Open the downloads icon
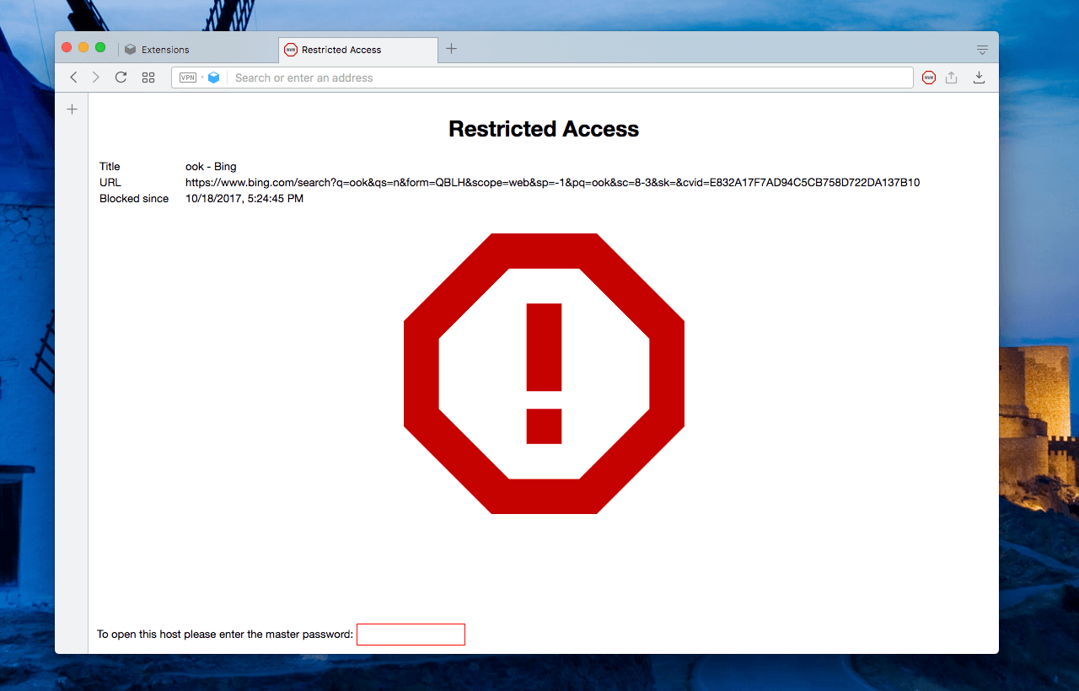 tap(979, 78)
